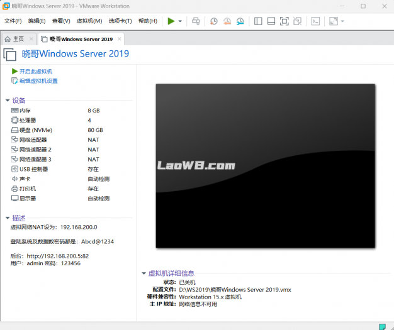Open the power options dropdown arrow
Image resolution: width=394 pixels, height=330 pixels.
(x=180, y=21)
